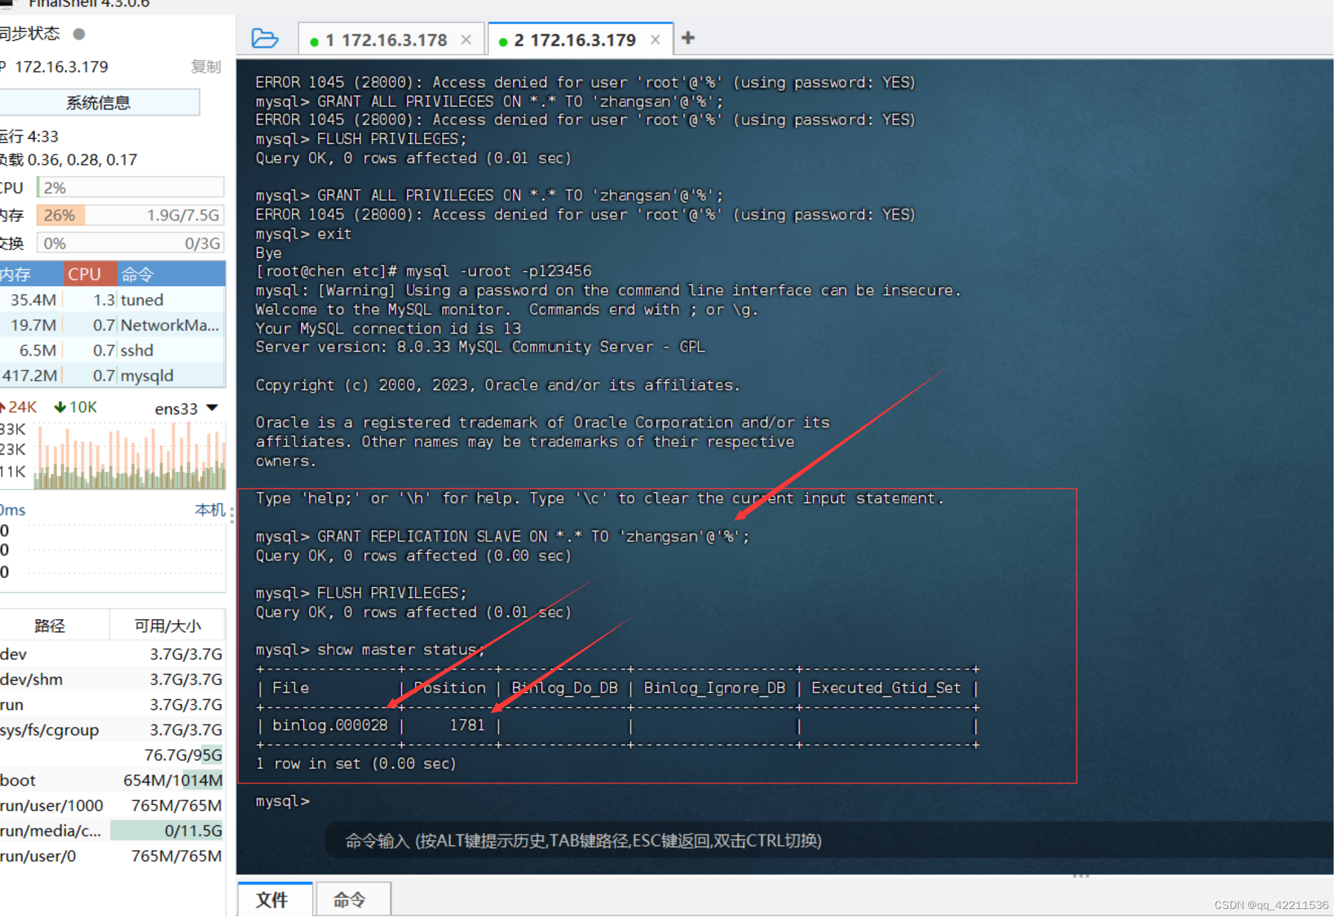This screenshot has height=917, width=1339.
Task: Select the run/media/c... disk row
Action: pos(112,831)
